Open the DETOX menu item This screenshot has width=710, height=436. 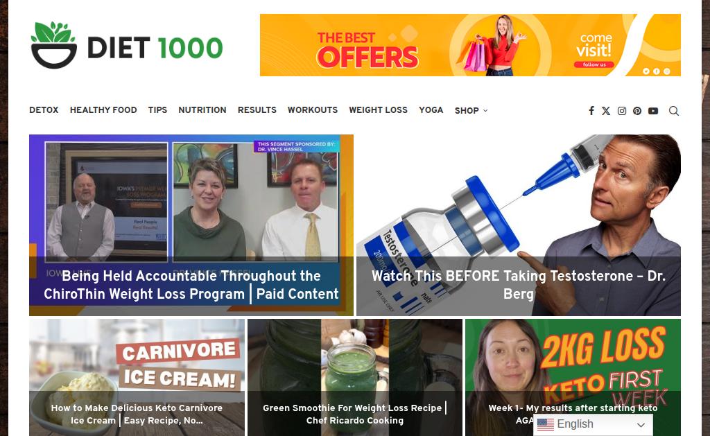point(44,110)
